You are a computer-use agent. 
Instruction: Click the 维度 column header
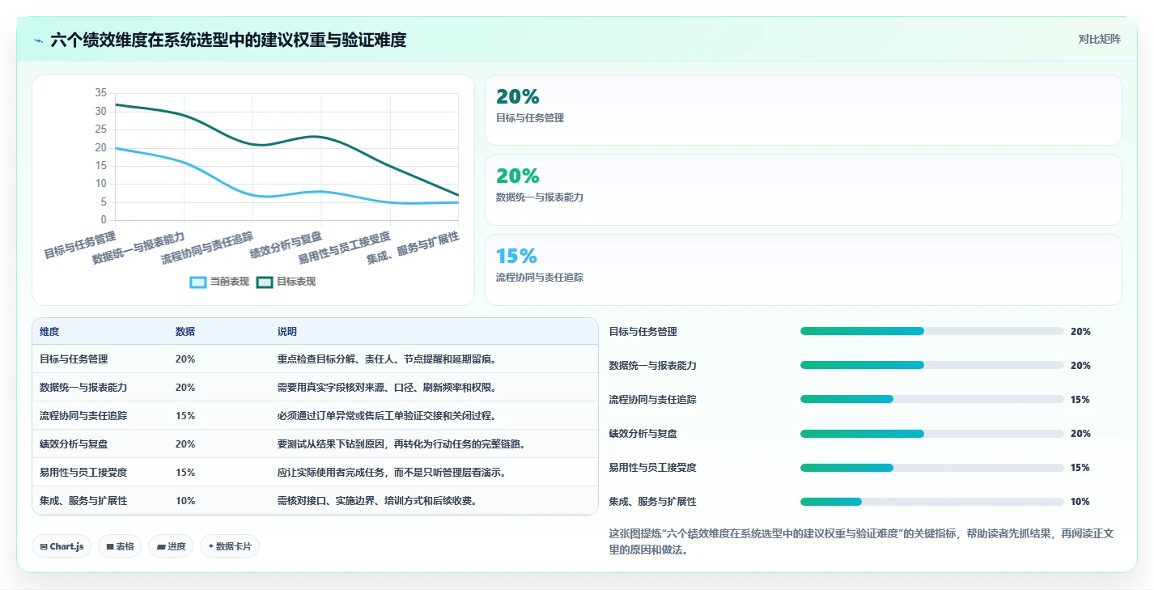click(49, 332)
